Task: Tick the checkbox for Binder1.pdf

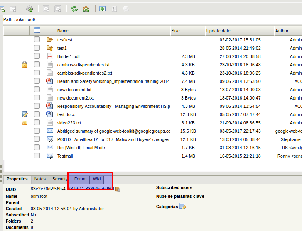Action: (x=37, y=56)
